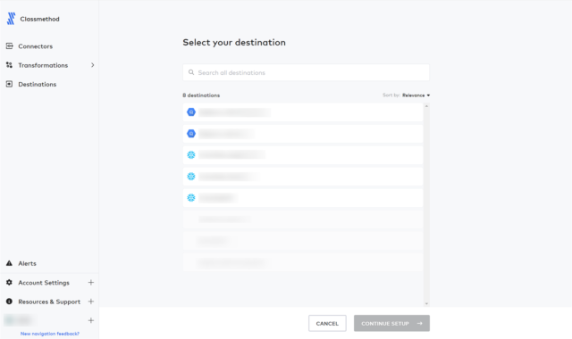572x339 pixels.
Task: Open the Sort by Relevance dropdown
Action: pyautogui.click(x=416, y=95)
